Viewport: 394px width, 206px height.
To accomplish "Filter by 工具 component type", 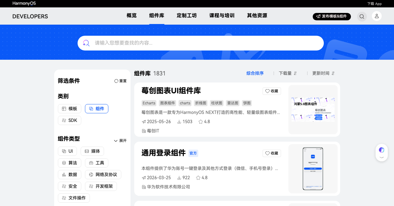I will click(x=97, y=163).
